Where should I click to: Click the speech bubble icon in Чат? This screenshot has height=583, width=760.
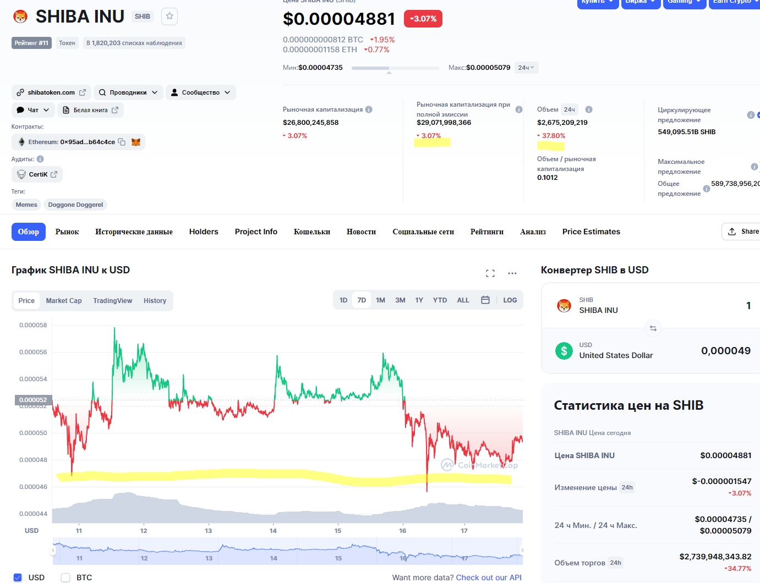tap(20, 110)
